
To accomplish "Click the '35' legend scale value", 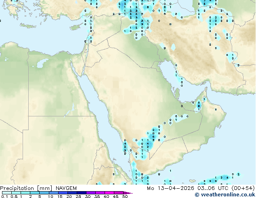I will tap(97, 196).
